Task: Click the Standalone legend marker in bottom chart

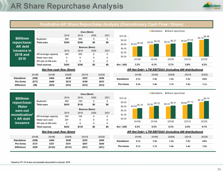Action: tap(150, 93)
